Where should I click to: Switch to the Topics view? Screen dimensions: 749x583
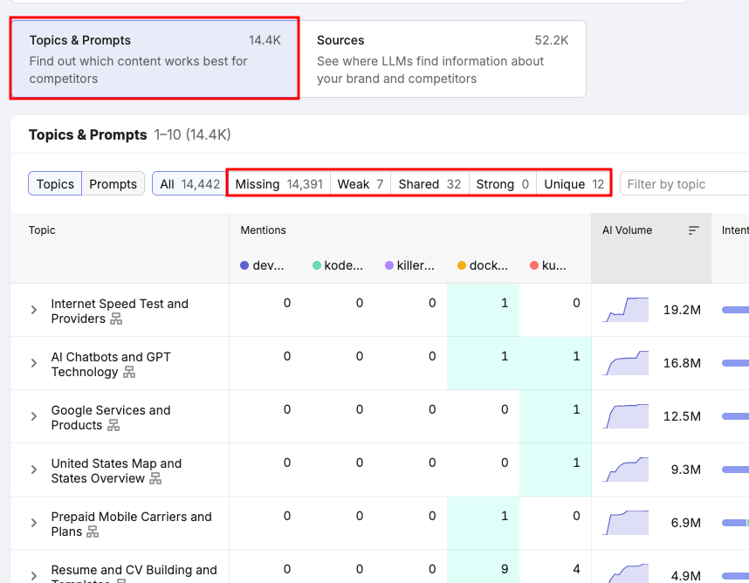click(55, 184)
